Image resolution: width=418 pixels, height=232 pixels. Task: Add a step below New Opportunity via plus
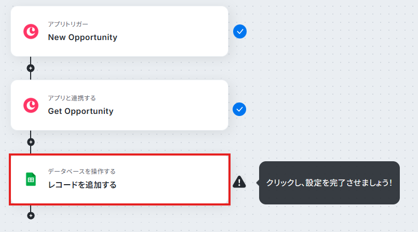pyautogui.click(x=31, y=68)
